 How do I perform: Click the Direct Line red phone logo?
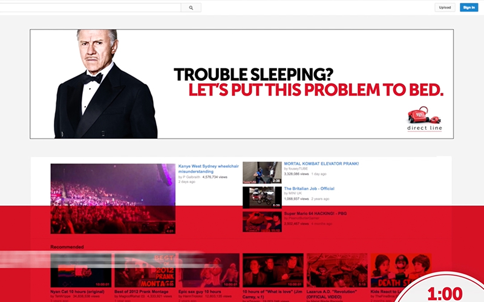tap(425, 118)
